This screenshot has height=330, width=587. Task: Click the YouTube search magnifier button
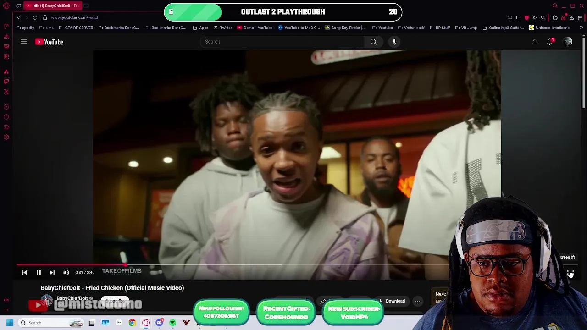[x=373, y=42]
